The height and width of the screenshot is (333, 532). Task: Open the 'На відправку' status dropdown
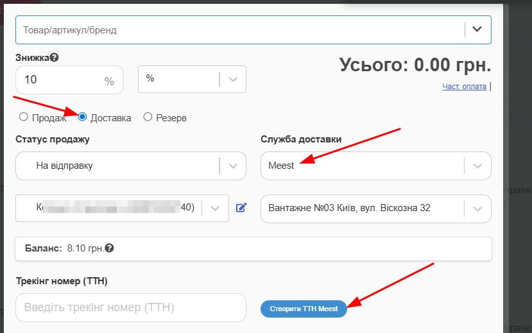click(119, 166)
